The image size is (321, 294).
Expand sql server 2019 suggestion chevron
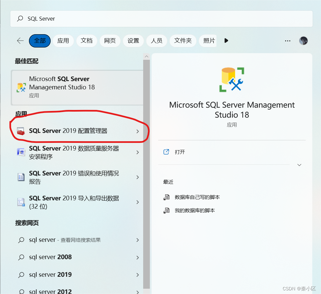tap(138, 275)
